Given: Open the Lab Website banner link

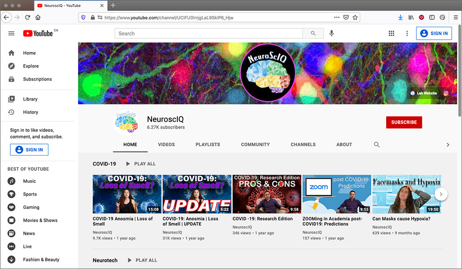Looking at the screenshot, I should click(x=424, y=93).
